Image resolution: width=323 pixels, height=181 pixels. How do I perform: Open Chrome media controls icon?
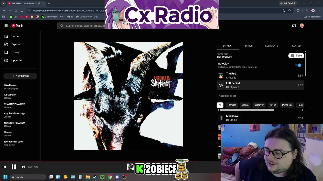(x=307, y=11)
